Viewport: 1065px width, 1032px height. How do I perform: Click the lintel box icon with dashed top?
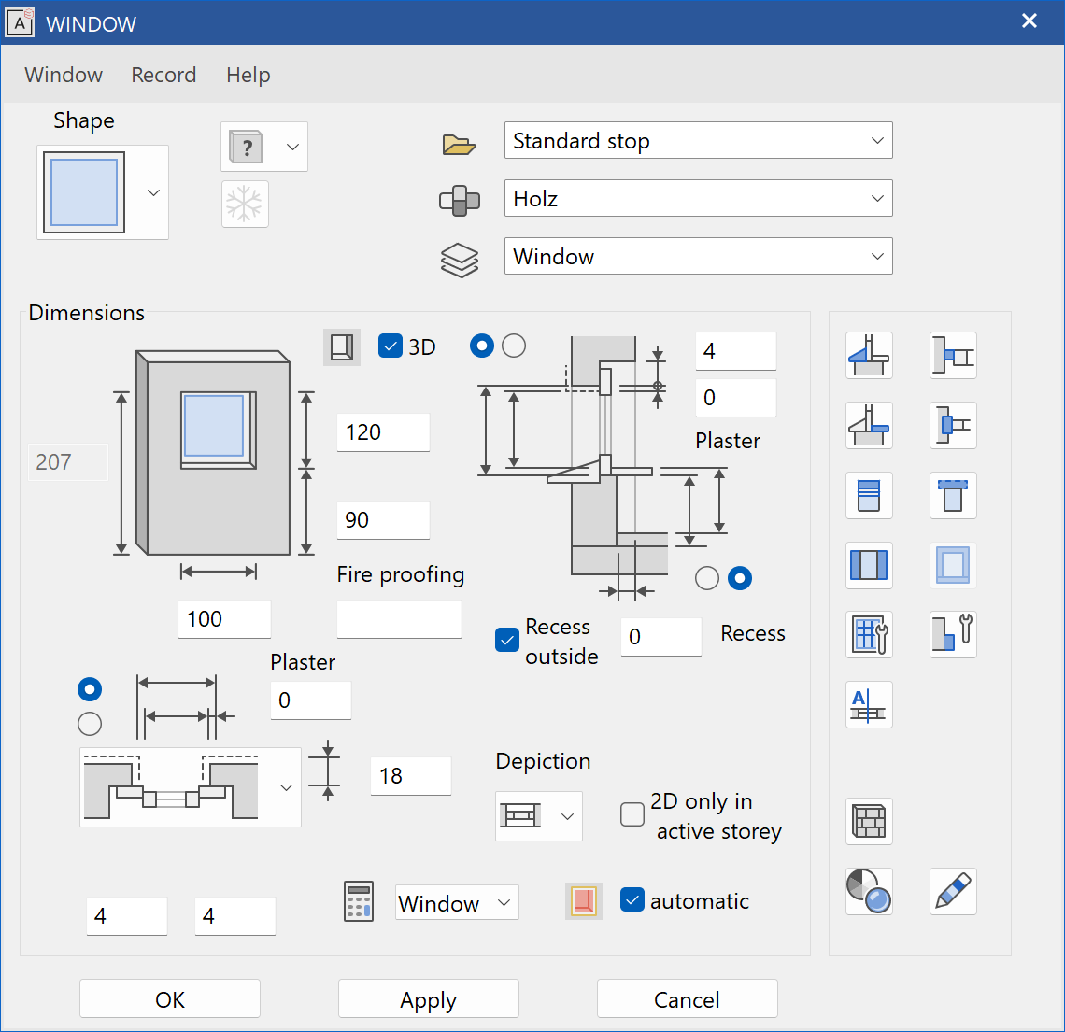click(953, 495)
